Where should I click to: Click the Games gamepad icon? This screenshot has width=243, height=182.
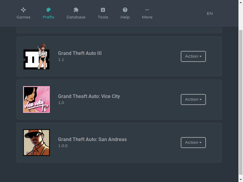click(x=23, y=10)
